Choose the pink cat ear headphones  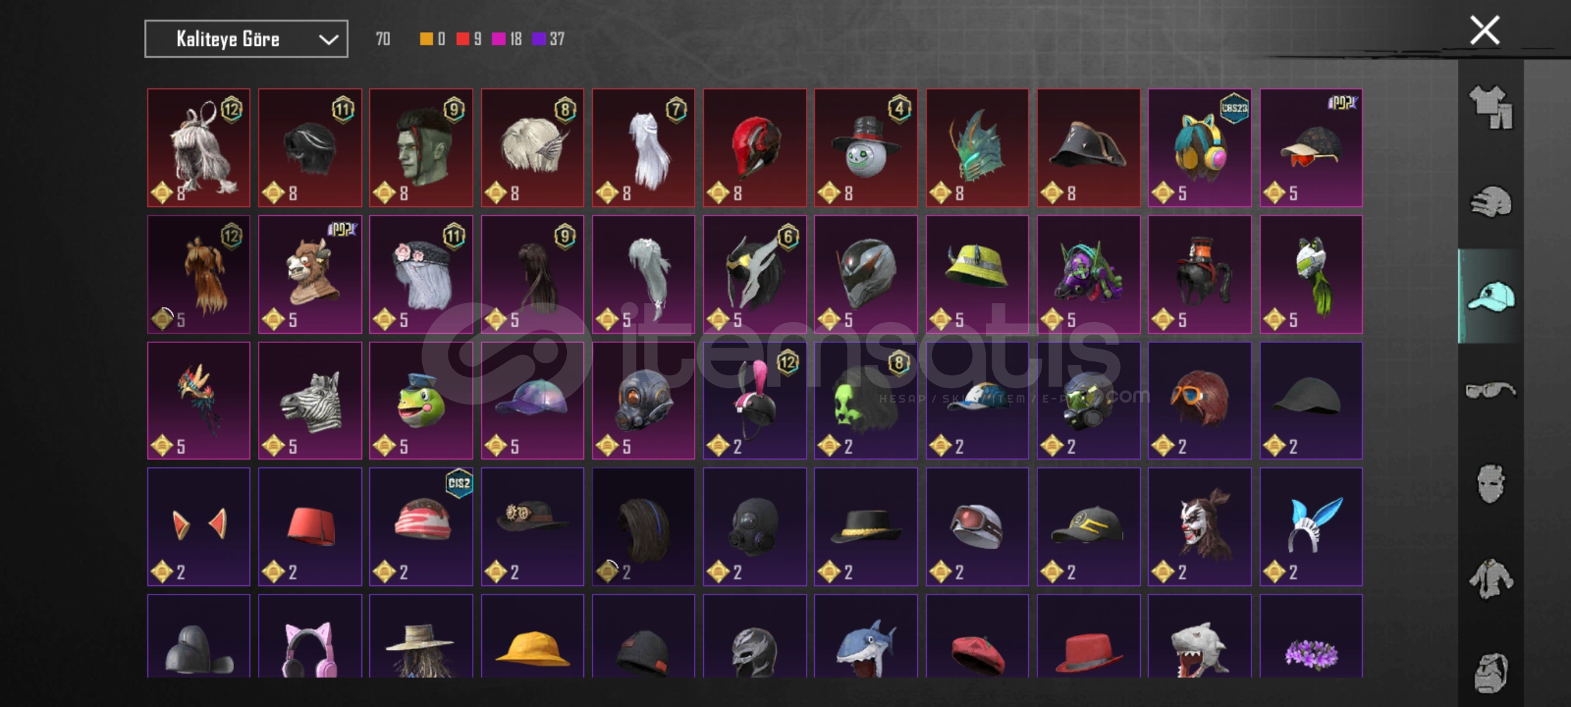pos(310,636)
